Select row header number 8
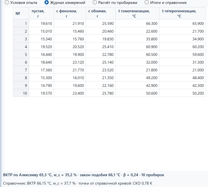Screen dimensions: 208x187 tap(21, 78)
